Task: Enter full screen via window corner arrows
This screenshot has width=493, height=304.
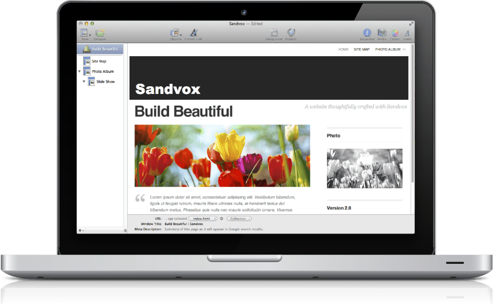Action: (411, 23)
